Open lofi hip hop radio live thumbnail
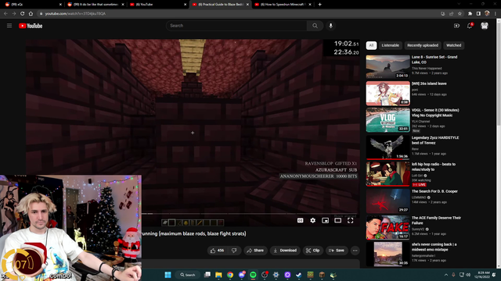 pos(388,174)
